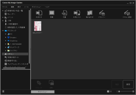Viewport: 136px width, 95px height.
Task: Open the ヘルプ menu
Action: pyautogui.click(x=47, y=7)
